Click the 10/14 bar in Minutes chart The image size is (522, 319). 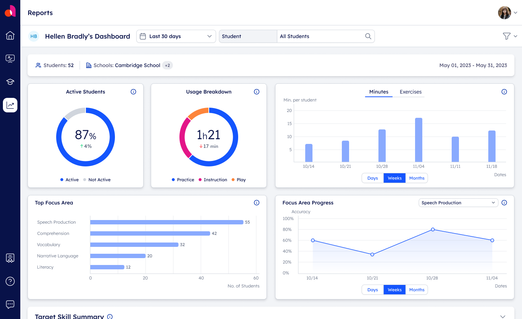[x=309, y=153]
